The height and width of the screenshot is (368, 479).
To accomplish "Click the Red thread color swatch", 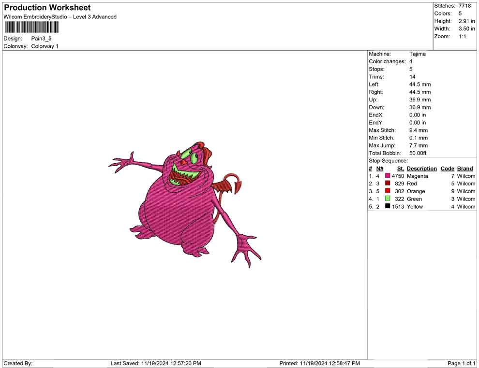I will click(388, 183).
